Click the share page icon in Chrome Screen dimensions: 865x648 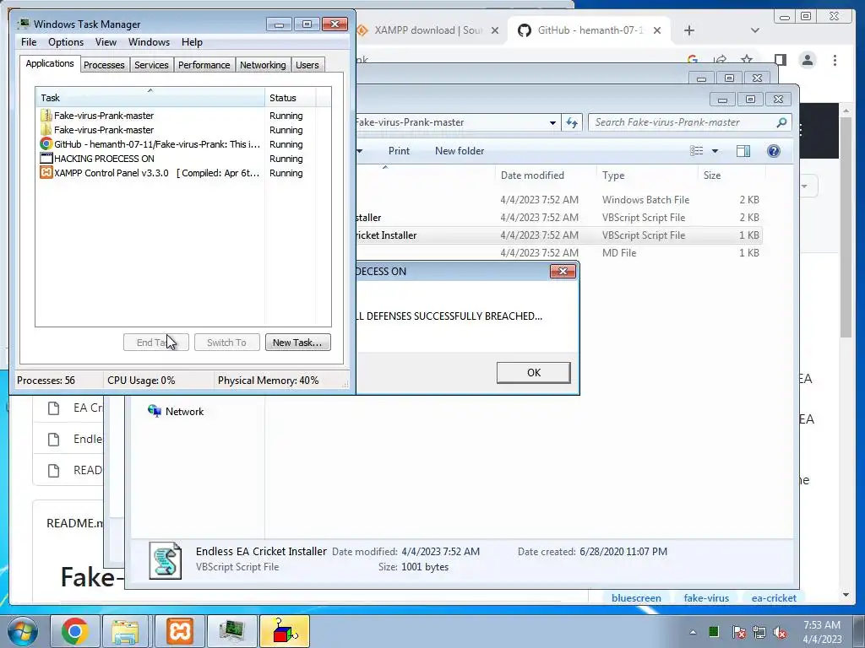tap(720, 59)
